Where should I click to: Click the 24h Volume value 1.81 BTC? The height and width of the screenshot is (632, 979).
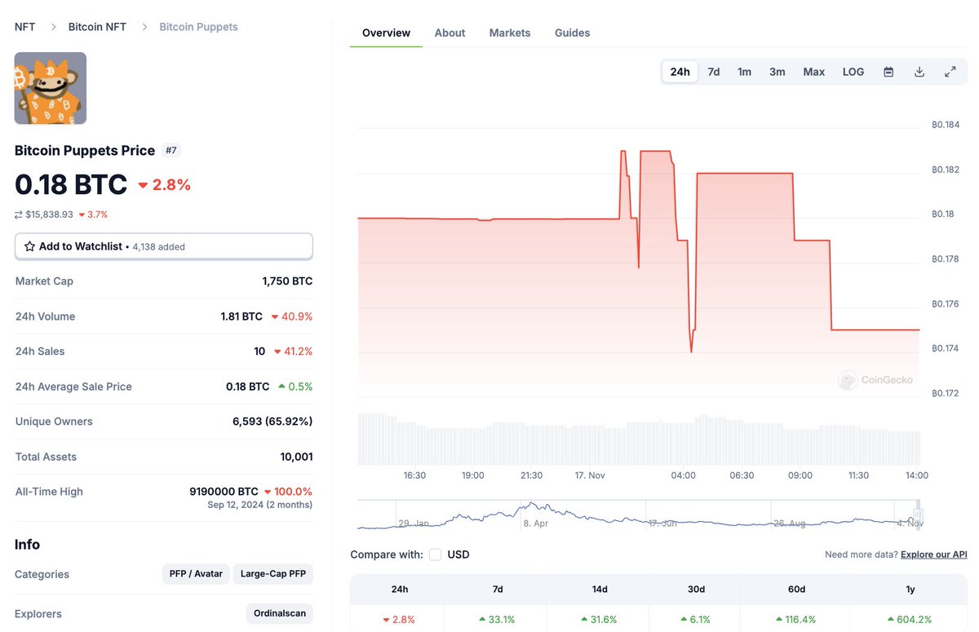point(241,316)
